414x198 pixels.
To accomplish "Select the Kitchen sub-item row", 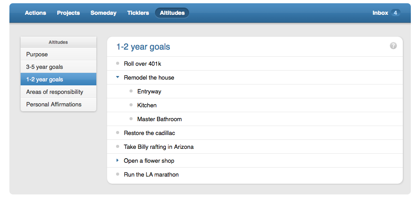I will pos(147,105).
